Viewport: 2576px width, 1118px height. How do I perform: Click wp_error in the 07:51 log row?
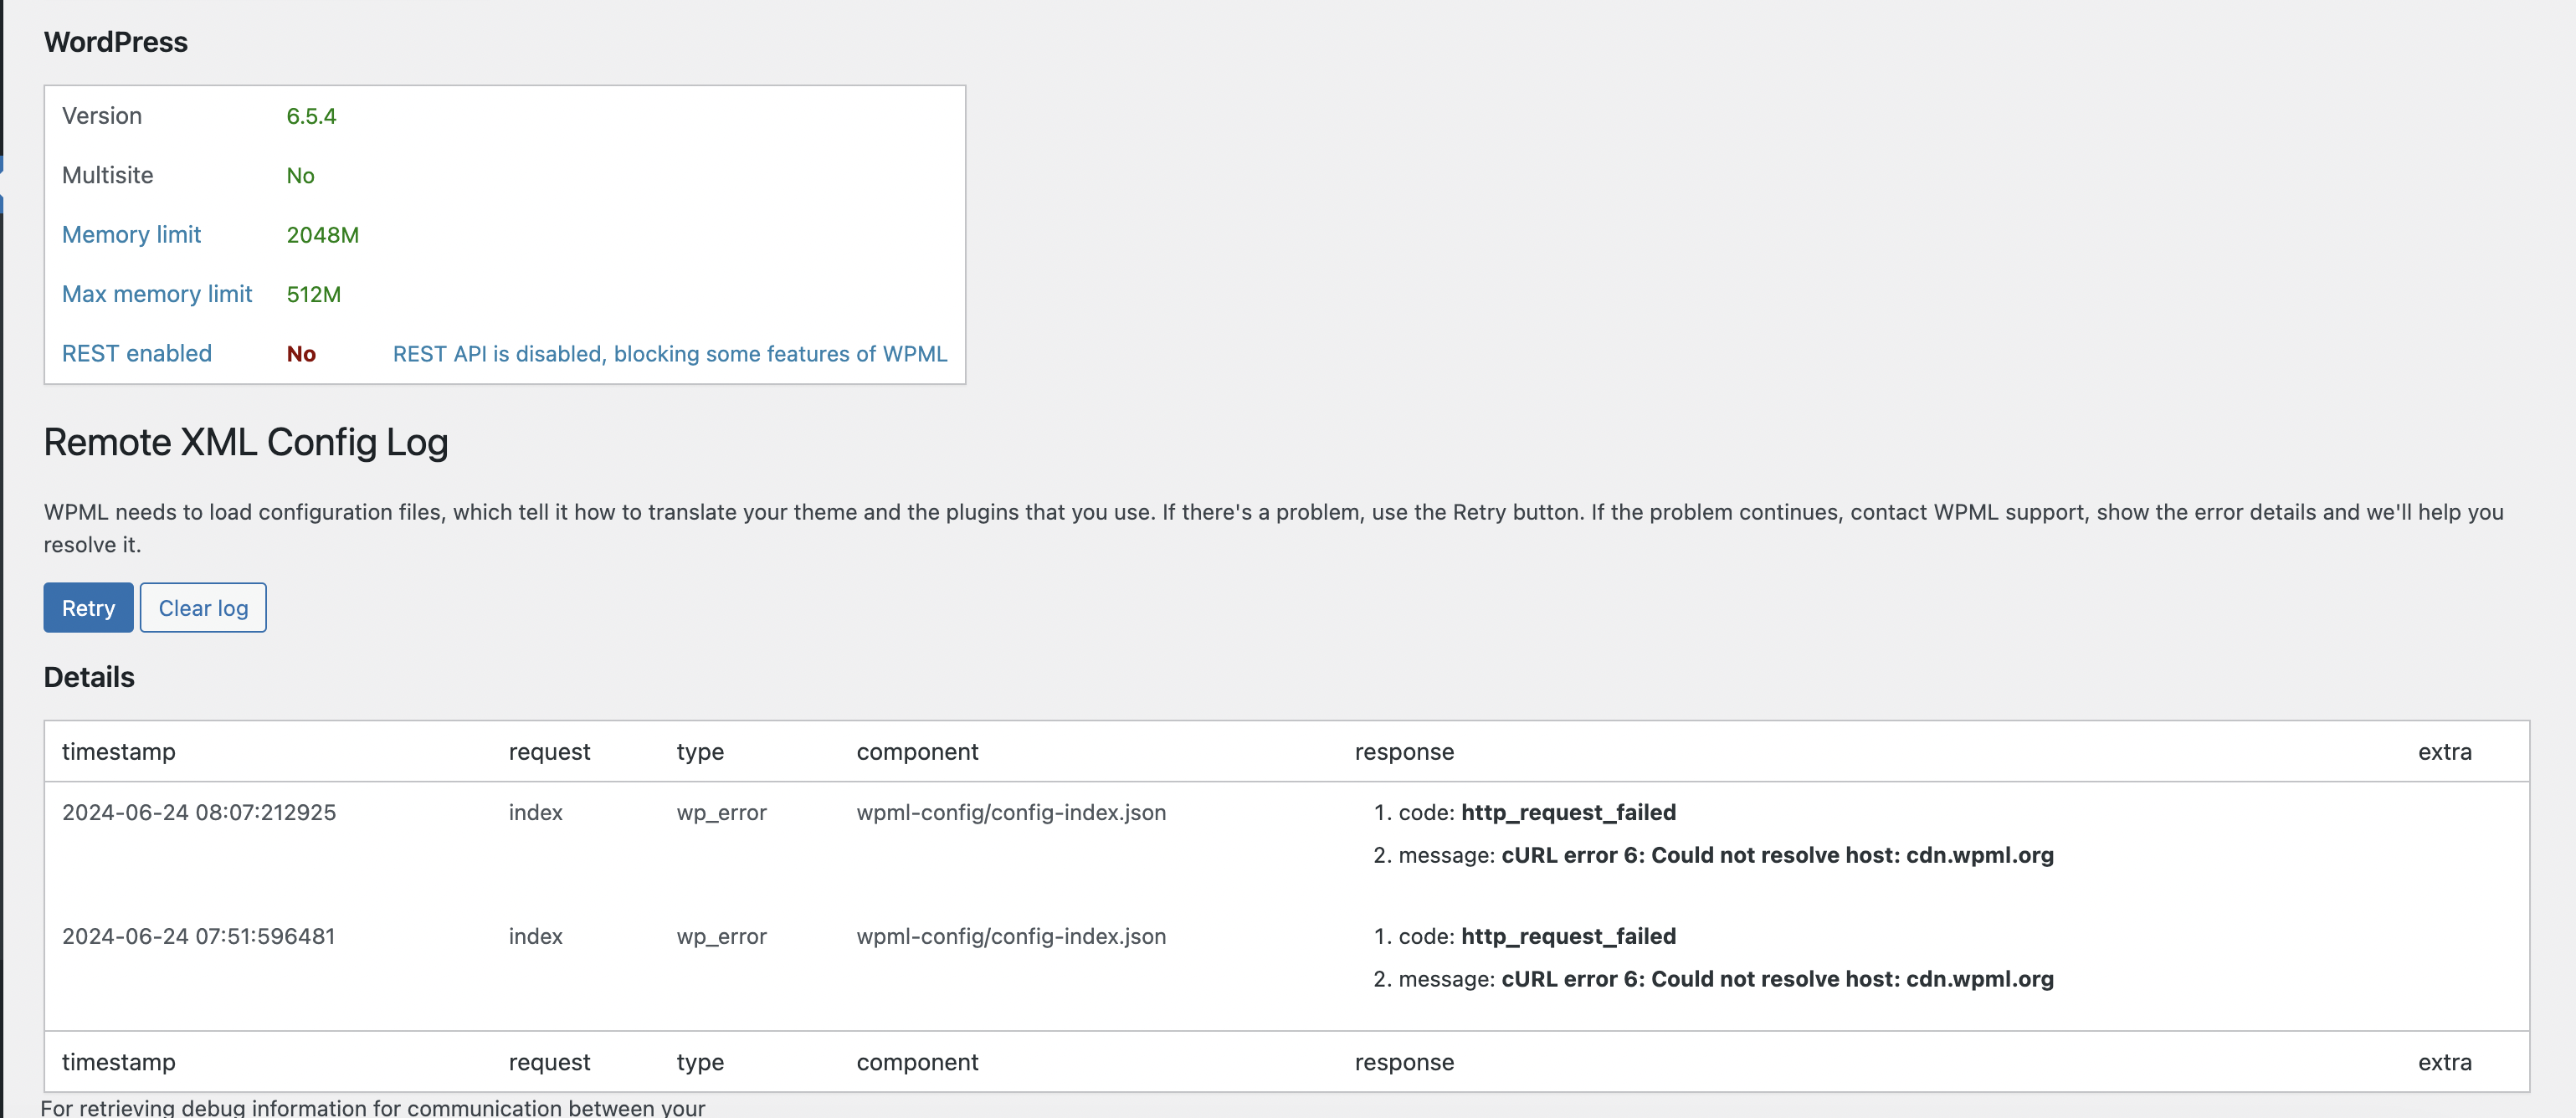(721, 937)
